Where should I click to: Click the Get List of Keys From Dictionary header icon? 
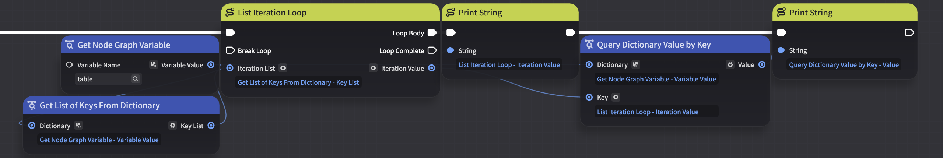click(x=32, y=105)
